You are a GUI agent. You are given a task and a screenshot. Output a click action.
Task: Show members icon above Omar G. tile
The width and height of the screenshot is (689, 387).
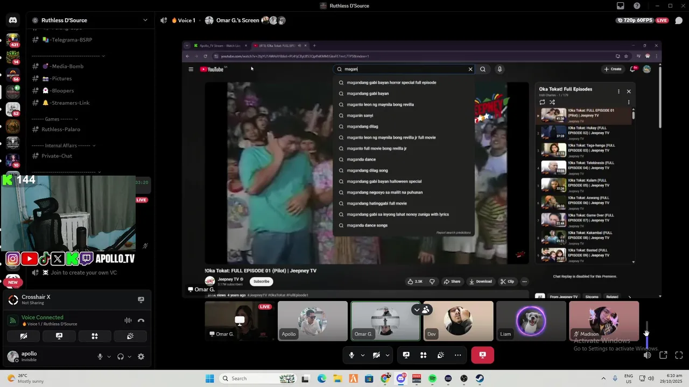[x=426, y=310]
